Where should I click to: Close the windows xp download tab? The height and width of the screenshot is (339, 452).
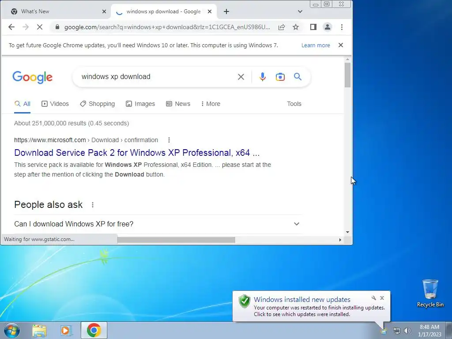click(x=210, y=11)
